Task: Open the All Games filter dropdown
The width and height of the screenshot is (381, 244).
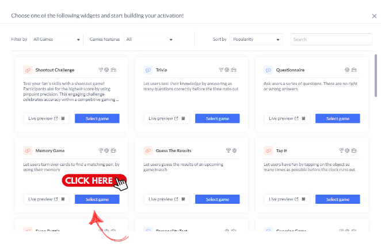Action: 57,40
